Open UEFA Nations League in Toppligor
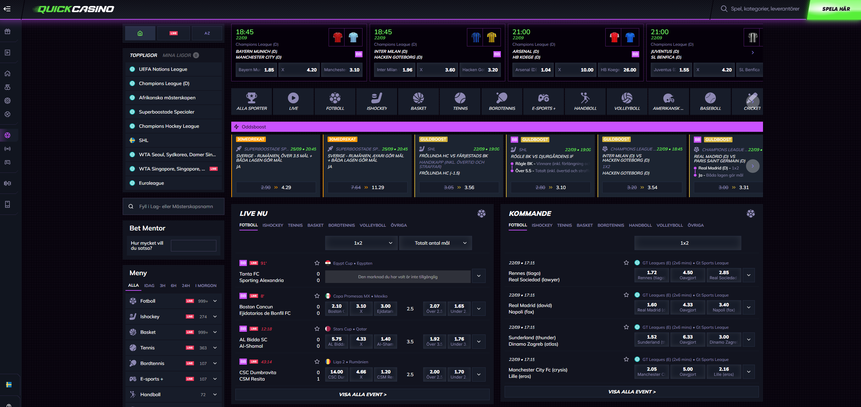861x407 pixels. (174, 69)
